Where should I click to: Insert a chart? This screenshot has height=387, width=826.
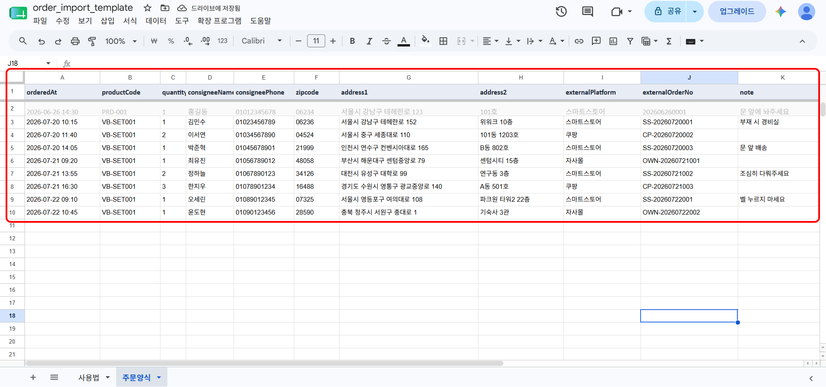click(613, 41)
